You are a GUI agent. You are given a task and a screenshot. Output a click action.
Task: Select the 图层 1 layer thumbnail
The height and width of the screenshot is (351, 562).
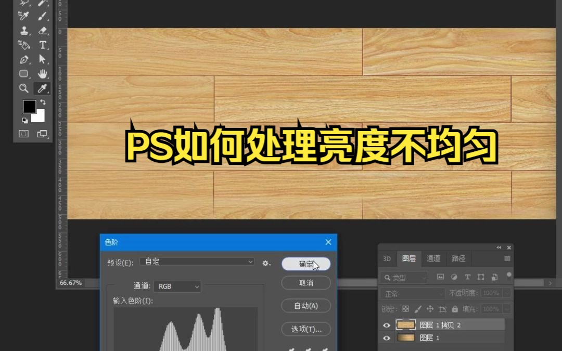click(405, 338)
